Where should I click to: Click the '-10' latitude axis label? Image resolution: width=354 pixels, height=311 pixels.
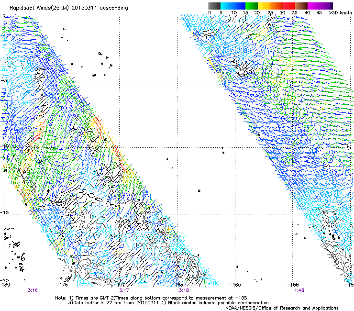point(4,146)
